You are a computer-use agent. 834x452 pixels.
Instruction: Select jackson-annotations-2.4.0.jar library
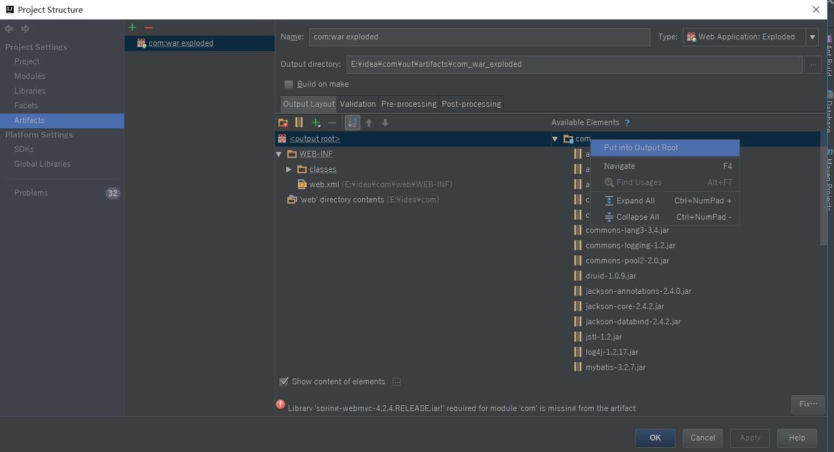(638, 291)
